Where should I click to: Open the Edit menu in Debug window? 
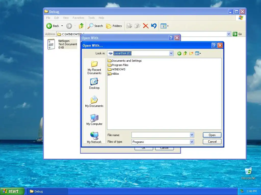(x=56, y=18)
